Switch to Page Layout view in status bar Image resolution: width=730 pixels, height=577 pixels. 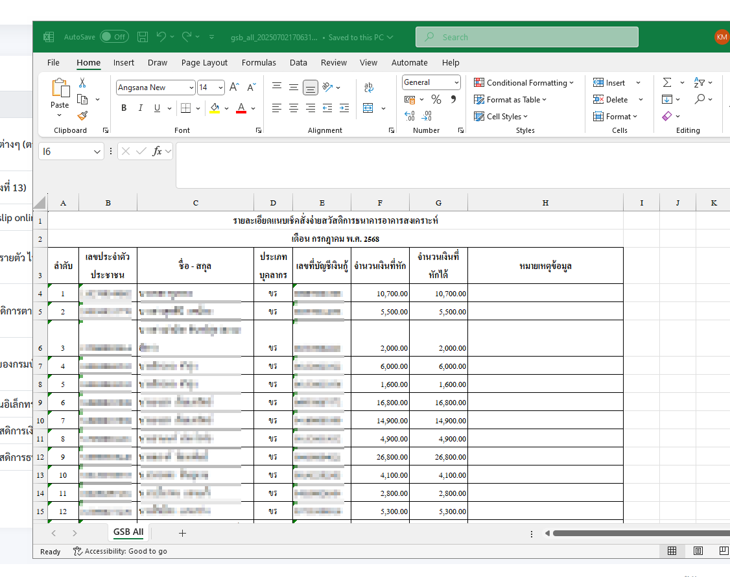(698, 551)
